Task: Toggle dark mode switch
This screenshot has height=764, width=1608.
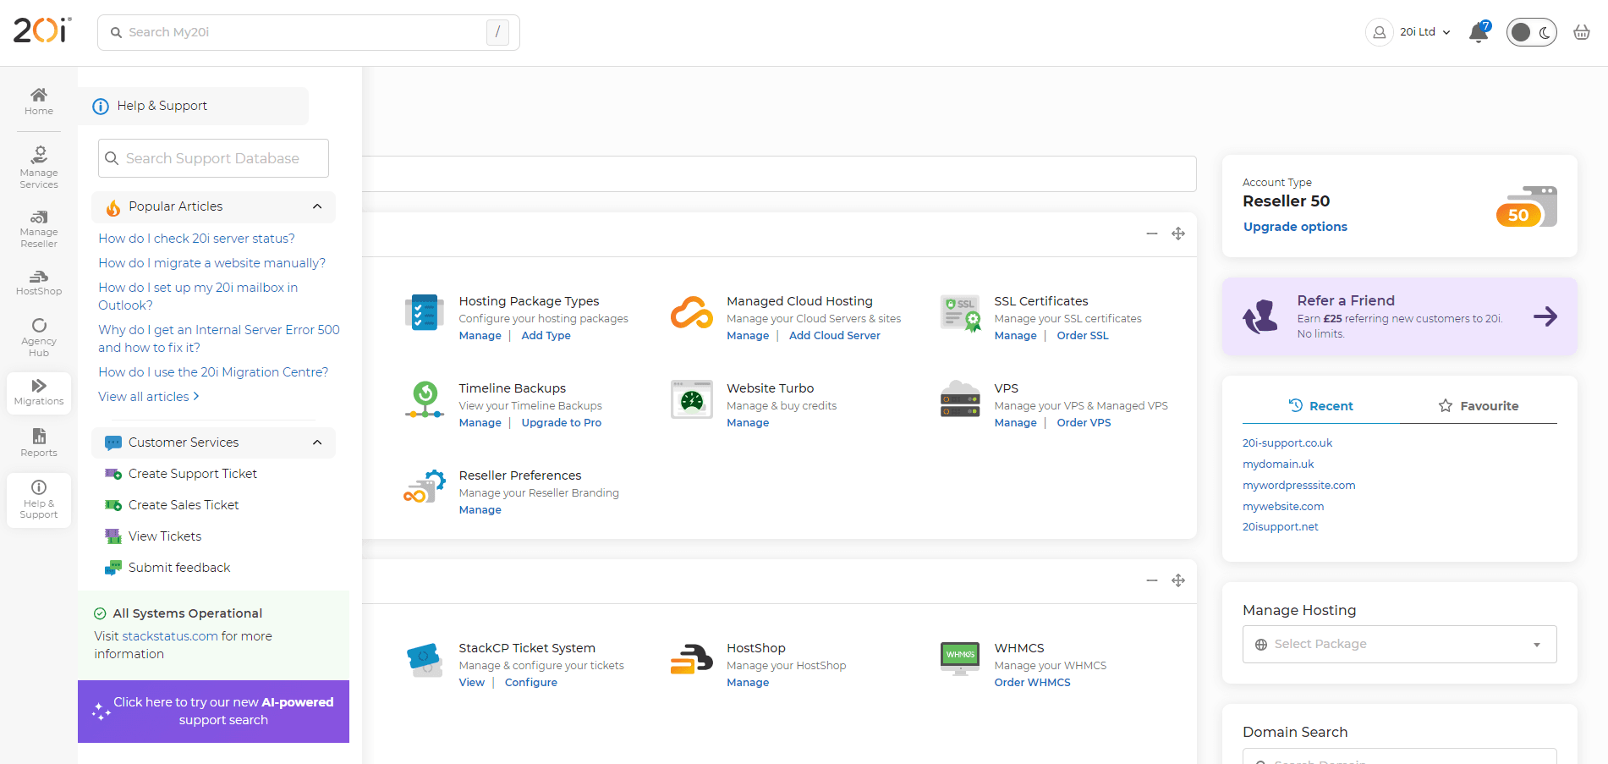Action: [x=1531, y=32]
